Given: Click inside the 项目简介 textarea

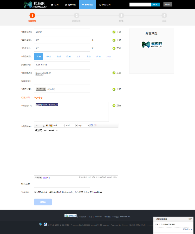Looking at the screenshot, I should [71, 112].
